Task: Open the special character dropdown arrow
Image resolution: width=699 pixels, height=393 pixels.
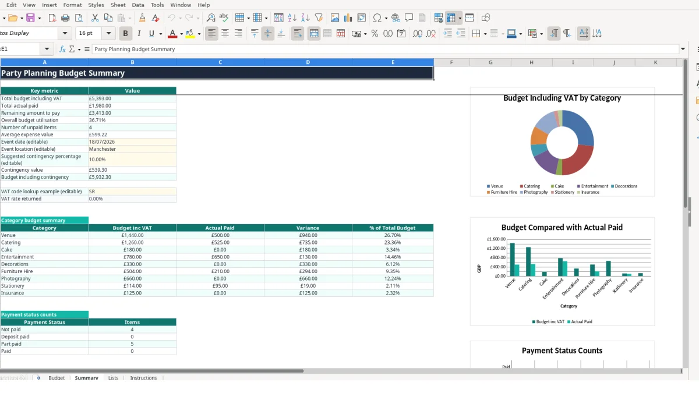Action: click(386, 18)
